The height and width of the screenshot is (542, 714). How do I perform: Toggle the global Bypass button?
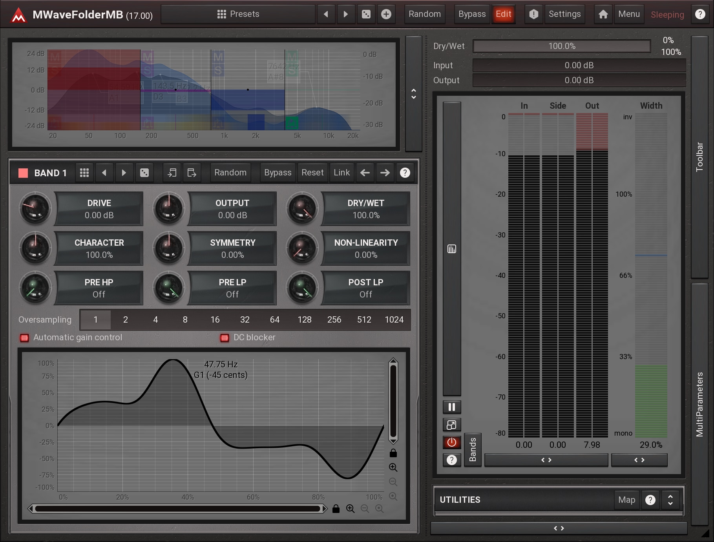(472, 15)
